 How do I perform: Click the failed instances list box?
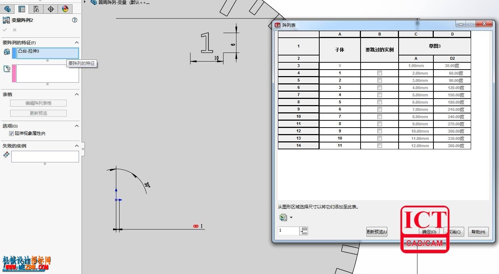[x=45, y=157]
